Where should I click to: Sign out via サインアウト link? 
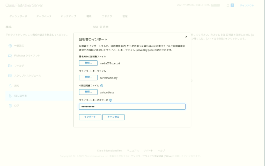[247, 5]
